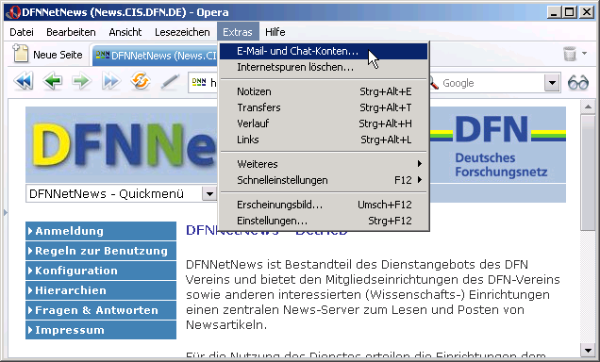Open the Hilfe menu
The height and width of the screenshot is (362, 600).
tap(275, 32)
